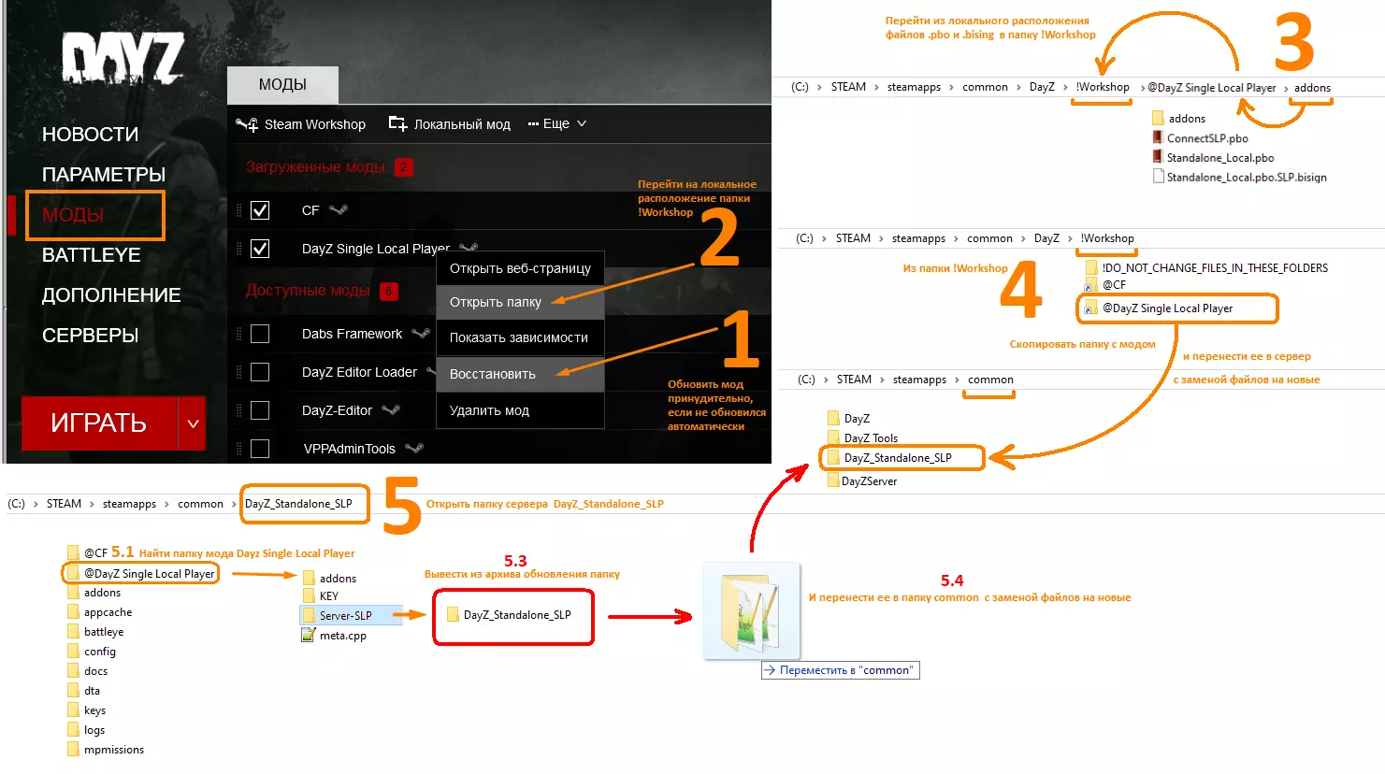Click the Steam icon beside DayZ-Editor
The width and height of the screenshot is (1385, 774).
tap(391, 409)
